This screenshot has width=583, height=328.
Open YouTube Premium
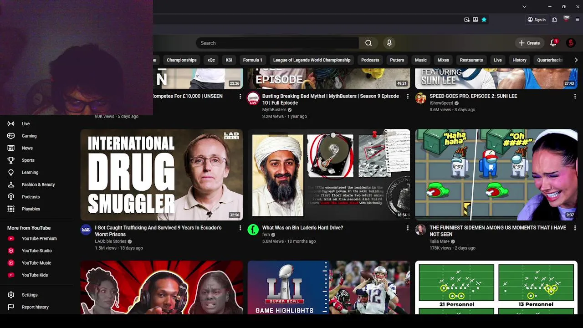[x=39, y=238]
